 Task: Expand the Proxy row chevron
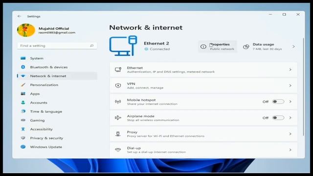[290, 134]
